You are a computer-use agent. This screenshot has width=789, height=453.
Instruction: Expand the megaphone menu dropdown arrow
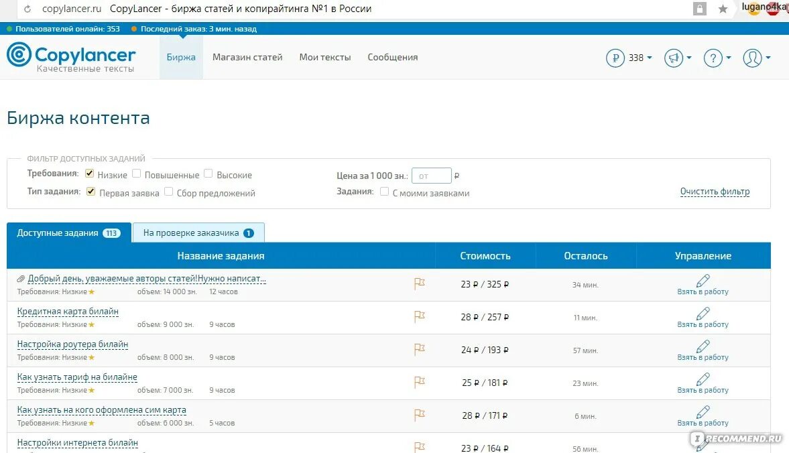[x=689, y=58]
